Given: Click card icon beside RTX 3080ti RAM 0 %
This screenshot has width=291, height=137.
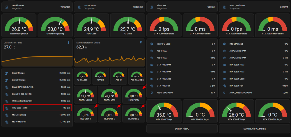Looking at the screenshot, I should click(x=224, y=65).
